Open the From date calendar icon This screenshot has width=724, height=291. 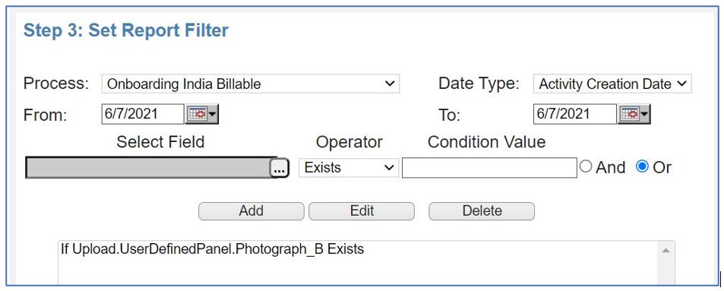(198, 114)
